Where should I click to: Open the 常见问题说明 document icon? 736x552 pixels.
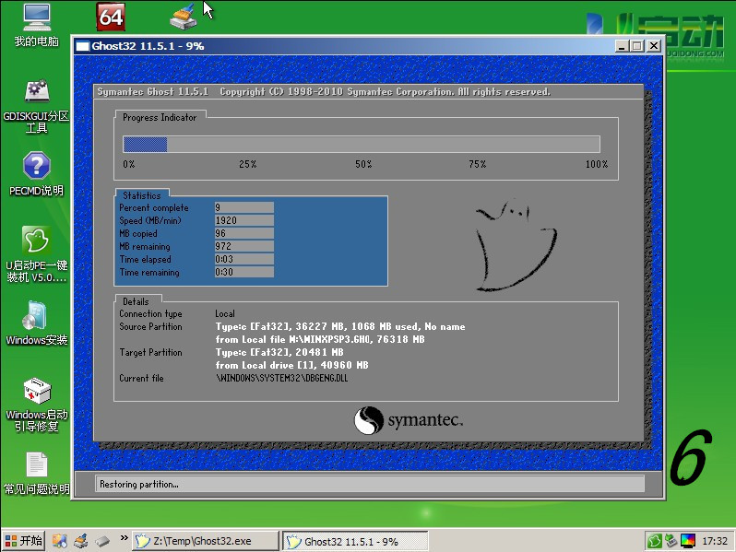(x=36, y=465)
